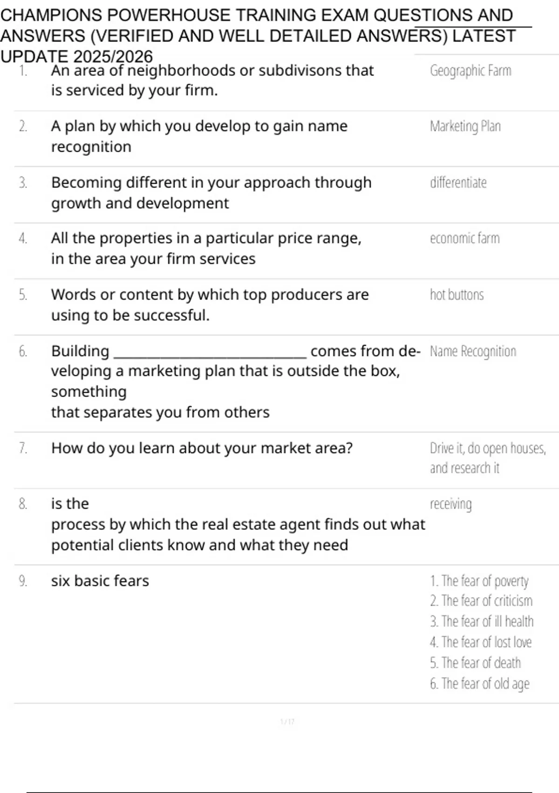Viewport: 559px width, 793px height.
Task: Select question 1 about neighborhoods or subdivisions
Action: coord(212,80)
